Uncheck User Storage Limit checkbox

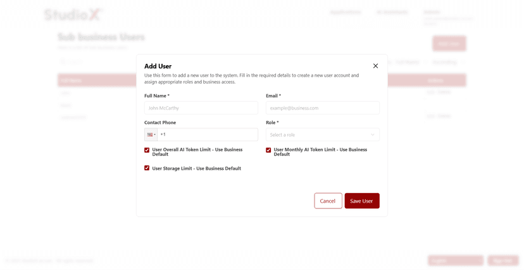tap(147, 168)
